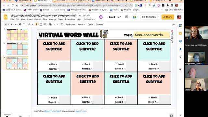Collapse the toolbar menus chevron

pyautogui.click(x=174, y=24)
